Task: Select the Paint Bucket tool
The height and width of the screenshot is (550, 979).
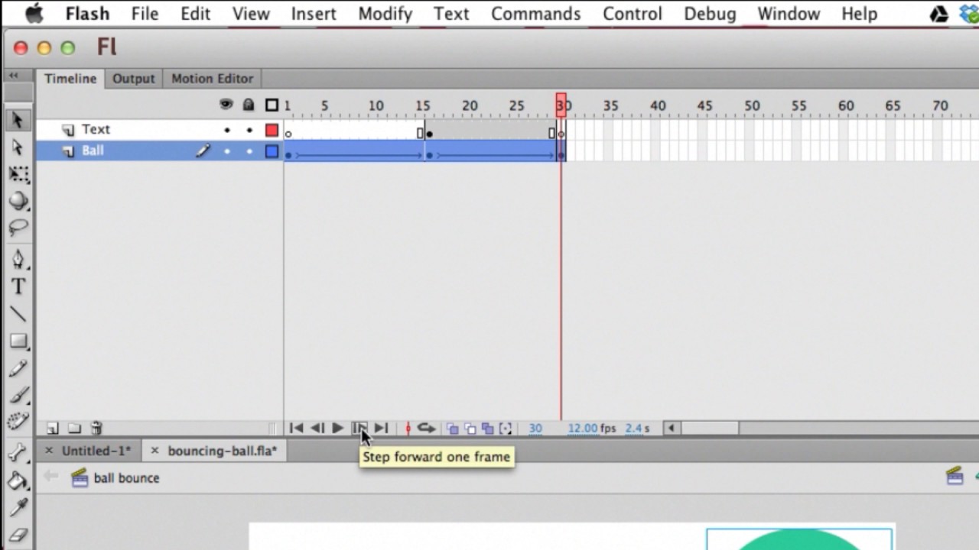Action: coord(18,480)
